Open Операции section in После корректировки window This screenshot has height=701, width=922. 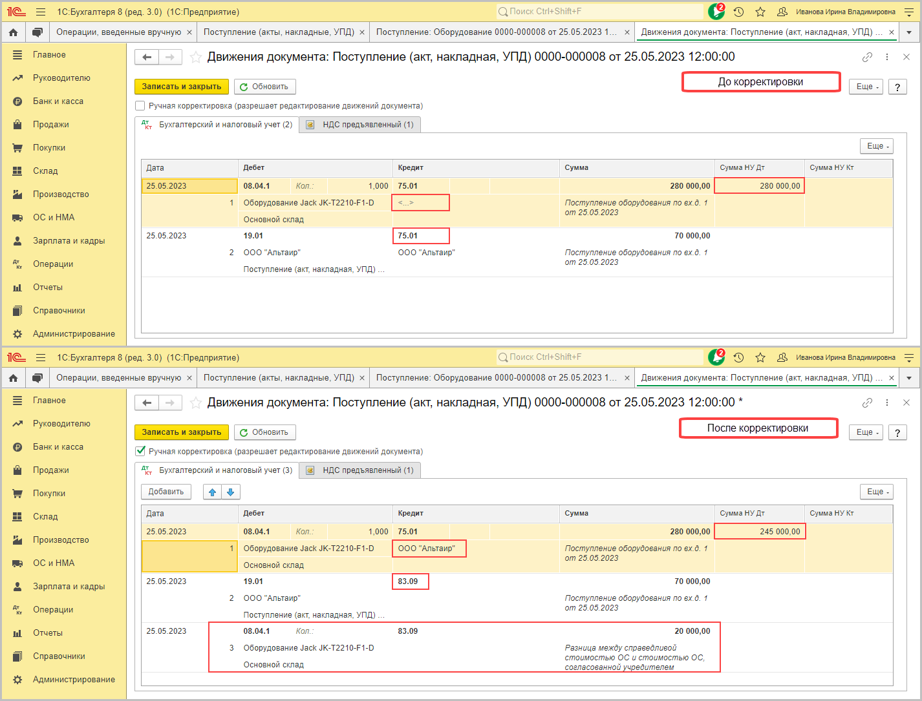(x=53, y=610)
